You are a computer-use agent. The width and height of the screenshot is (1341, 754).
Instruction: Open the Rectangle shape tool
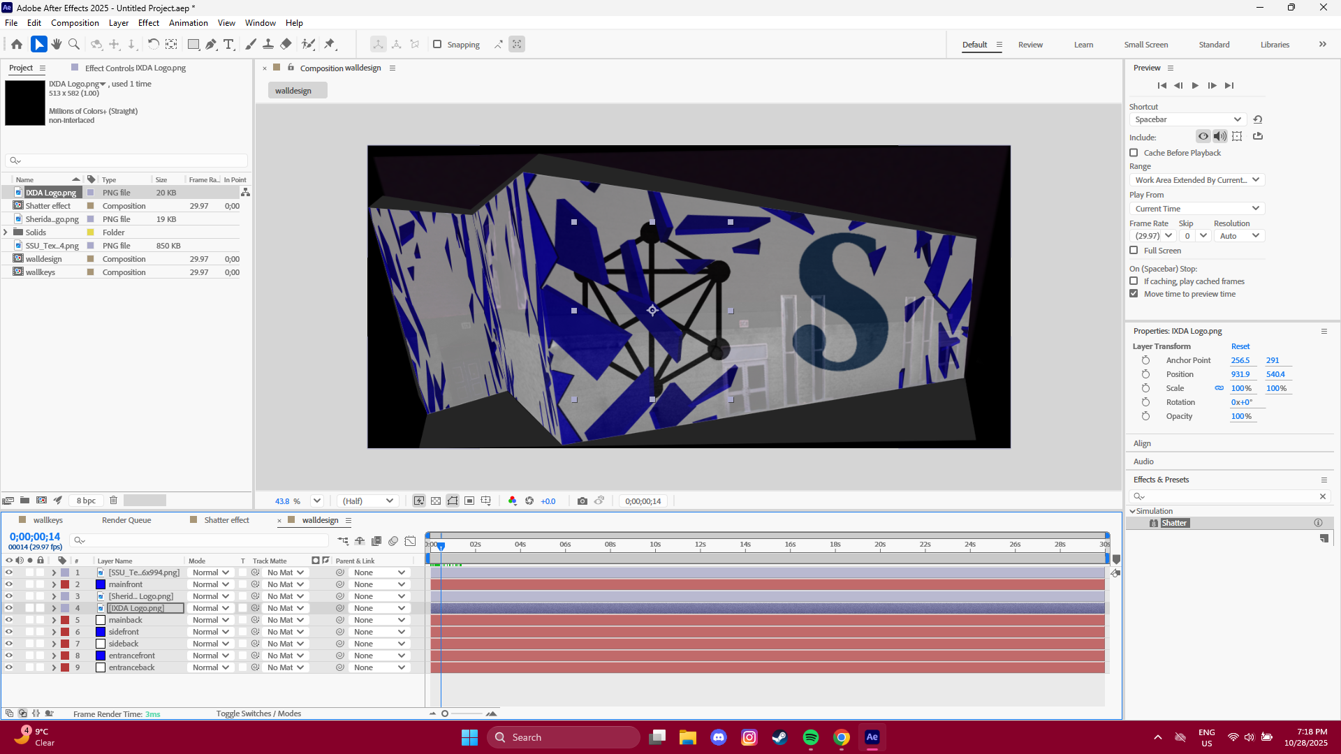click(x=193, y=44)
